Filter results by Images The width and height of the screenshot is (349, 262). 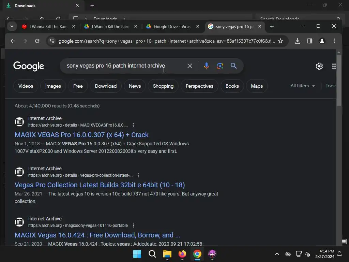(53, 86)
